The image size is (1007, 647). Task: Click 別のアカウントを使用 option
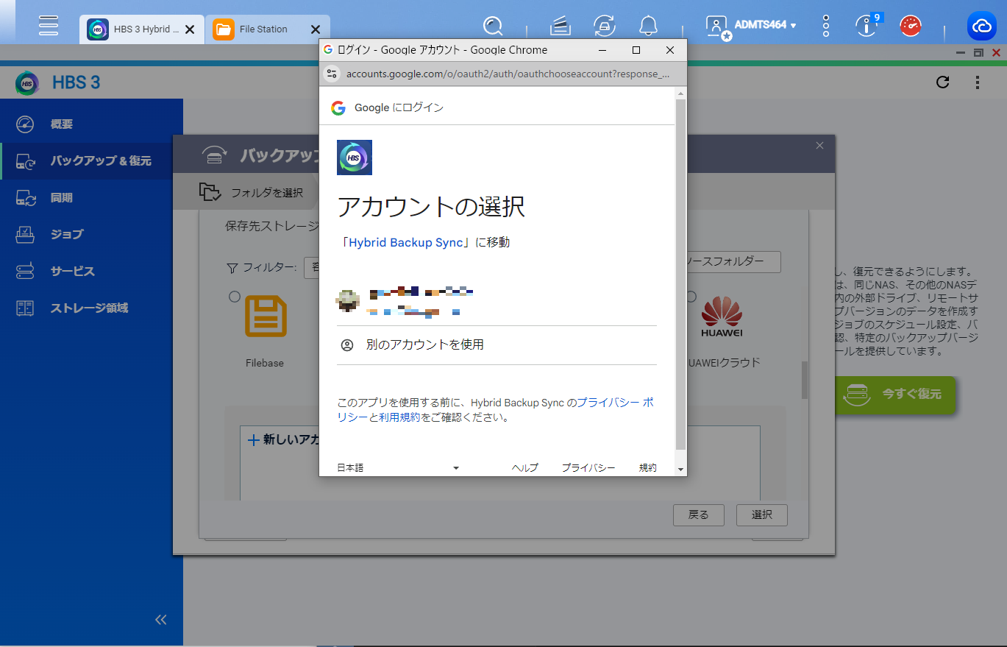[497, 344]
